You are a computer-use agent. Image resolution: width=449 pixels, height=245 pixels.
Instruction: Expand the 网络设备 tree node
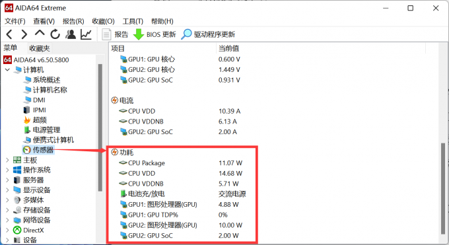tap(7, 220)
